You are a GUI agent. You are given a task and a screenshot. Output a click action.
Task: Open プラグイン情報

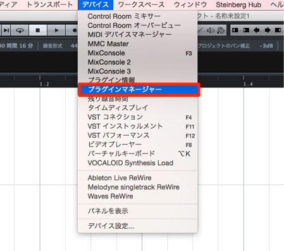pos(138,80)
